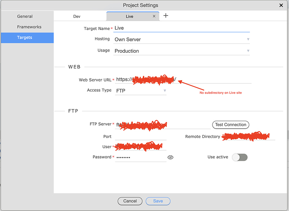
Task: Switch to the Dev target tab
Action: tap(76, 16)
